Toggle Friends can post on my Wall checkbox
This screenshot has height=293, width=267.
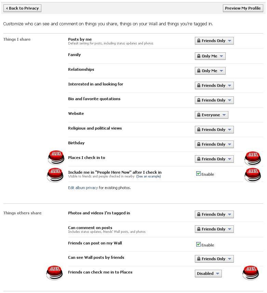click(198, 244)
